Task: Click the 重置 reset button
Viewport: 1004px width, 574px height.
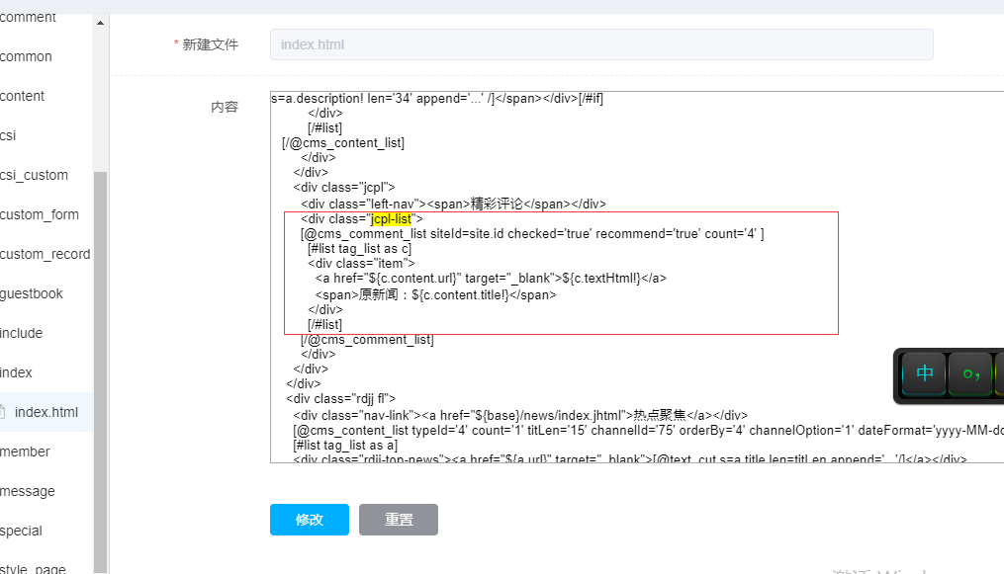Action: (399, 520)
